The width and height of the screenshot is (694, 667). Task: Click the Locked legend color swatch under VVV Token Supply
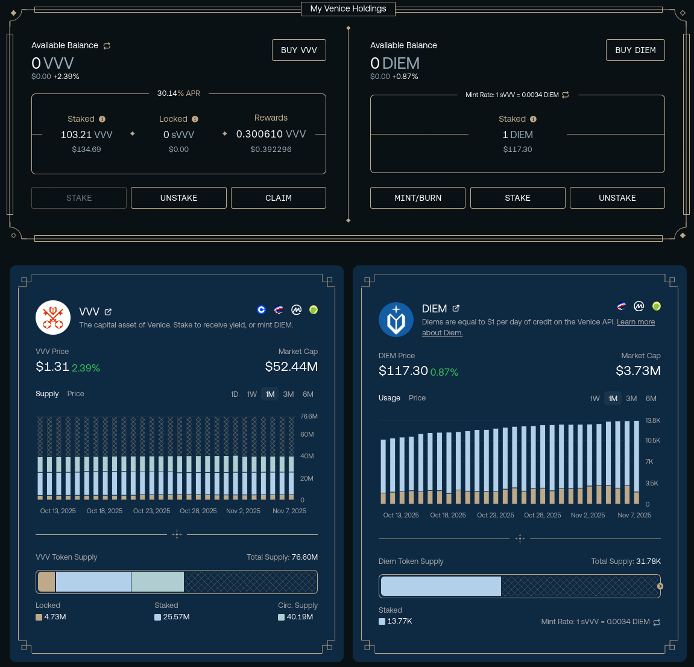[41, 616]
